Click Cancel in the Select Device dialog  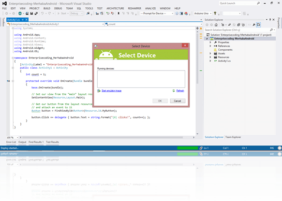pyautogui.click(x=178, y=101)
